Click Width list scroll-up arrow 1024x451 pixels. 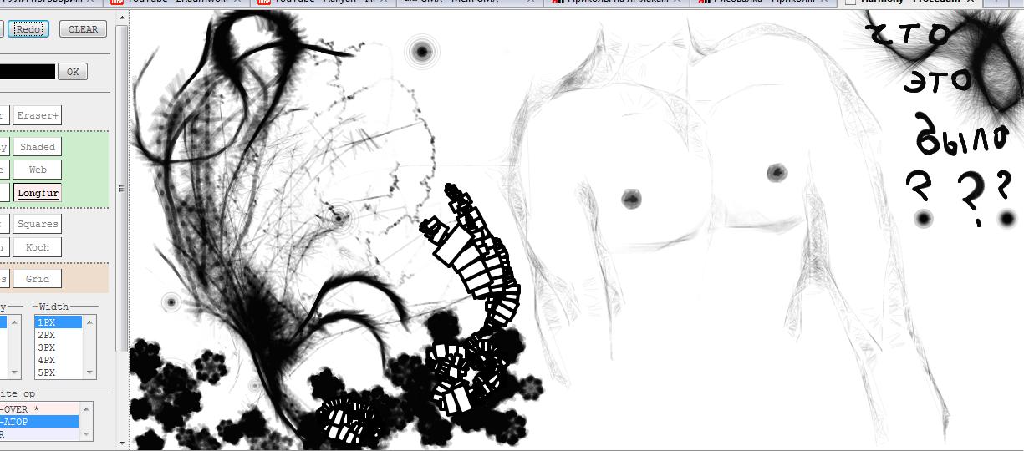point(89,322)
